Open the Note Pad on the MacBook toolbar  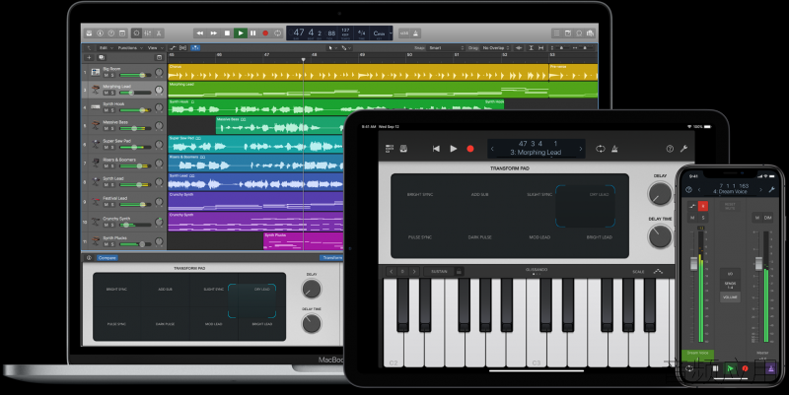click(x=568, y=33)
